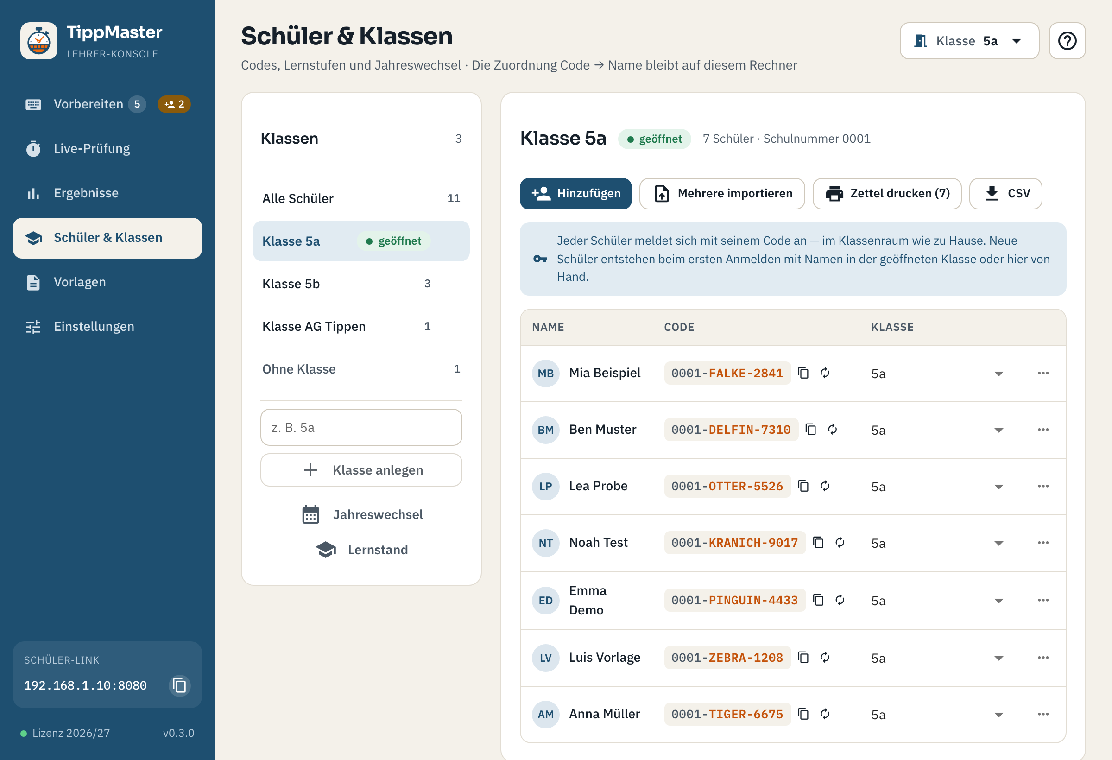Copy the Schüler-Link address

180,685
